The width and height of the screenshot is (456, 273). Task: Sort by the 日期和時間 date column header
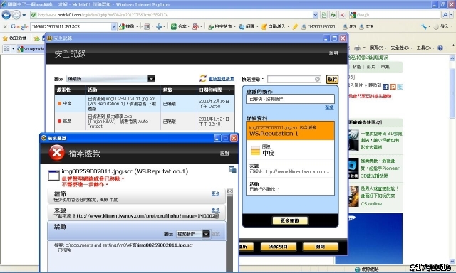click(215, 90)
